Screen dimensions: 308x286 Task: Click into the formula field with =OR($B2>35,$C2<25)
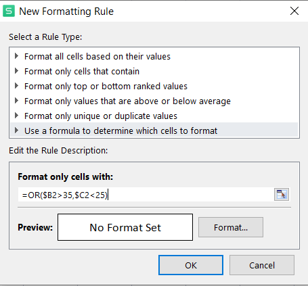click(x=146, y=195)
